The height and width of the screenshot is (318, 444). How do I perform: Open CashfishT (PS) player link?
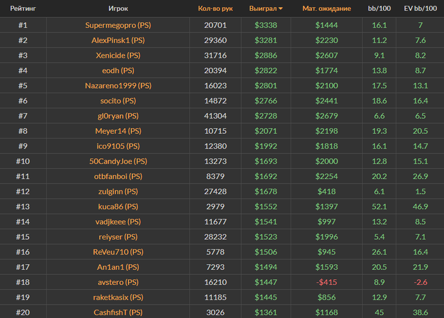click(118, 312)
